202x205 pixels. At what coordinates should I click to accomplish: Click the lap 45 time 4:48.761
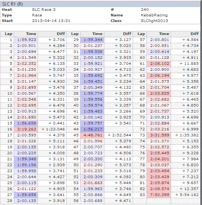pos(93,135)
